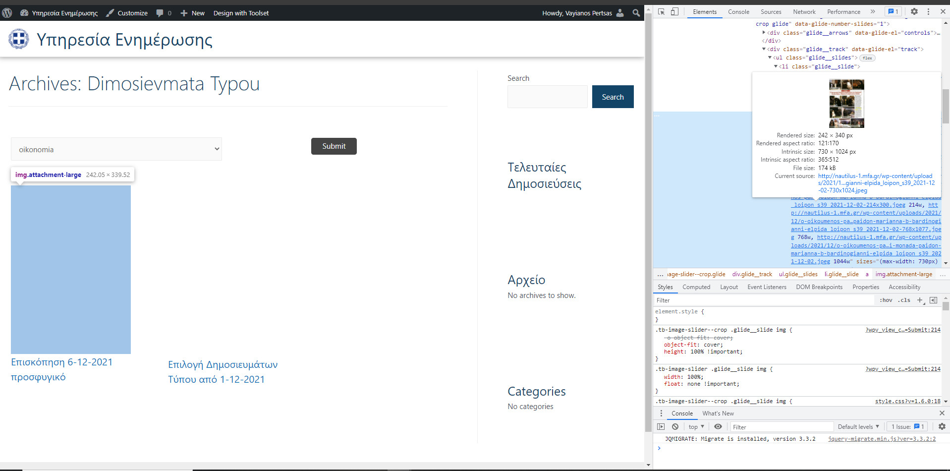Open the Default levels log dropdown
The image size is (950, 471).
click(858, 427)
